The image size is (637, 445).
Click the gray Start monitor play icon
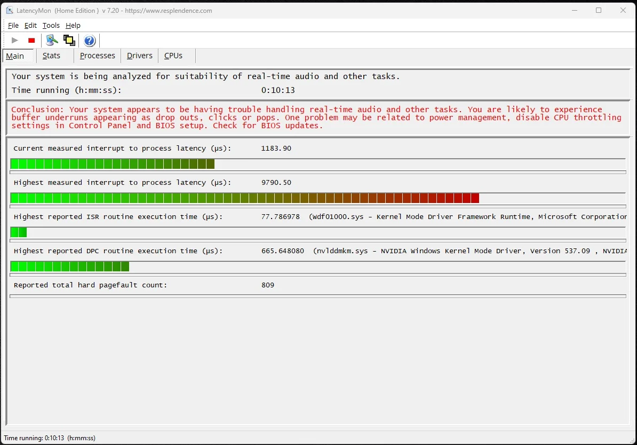[15, 40]
